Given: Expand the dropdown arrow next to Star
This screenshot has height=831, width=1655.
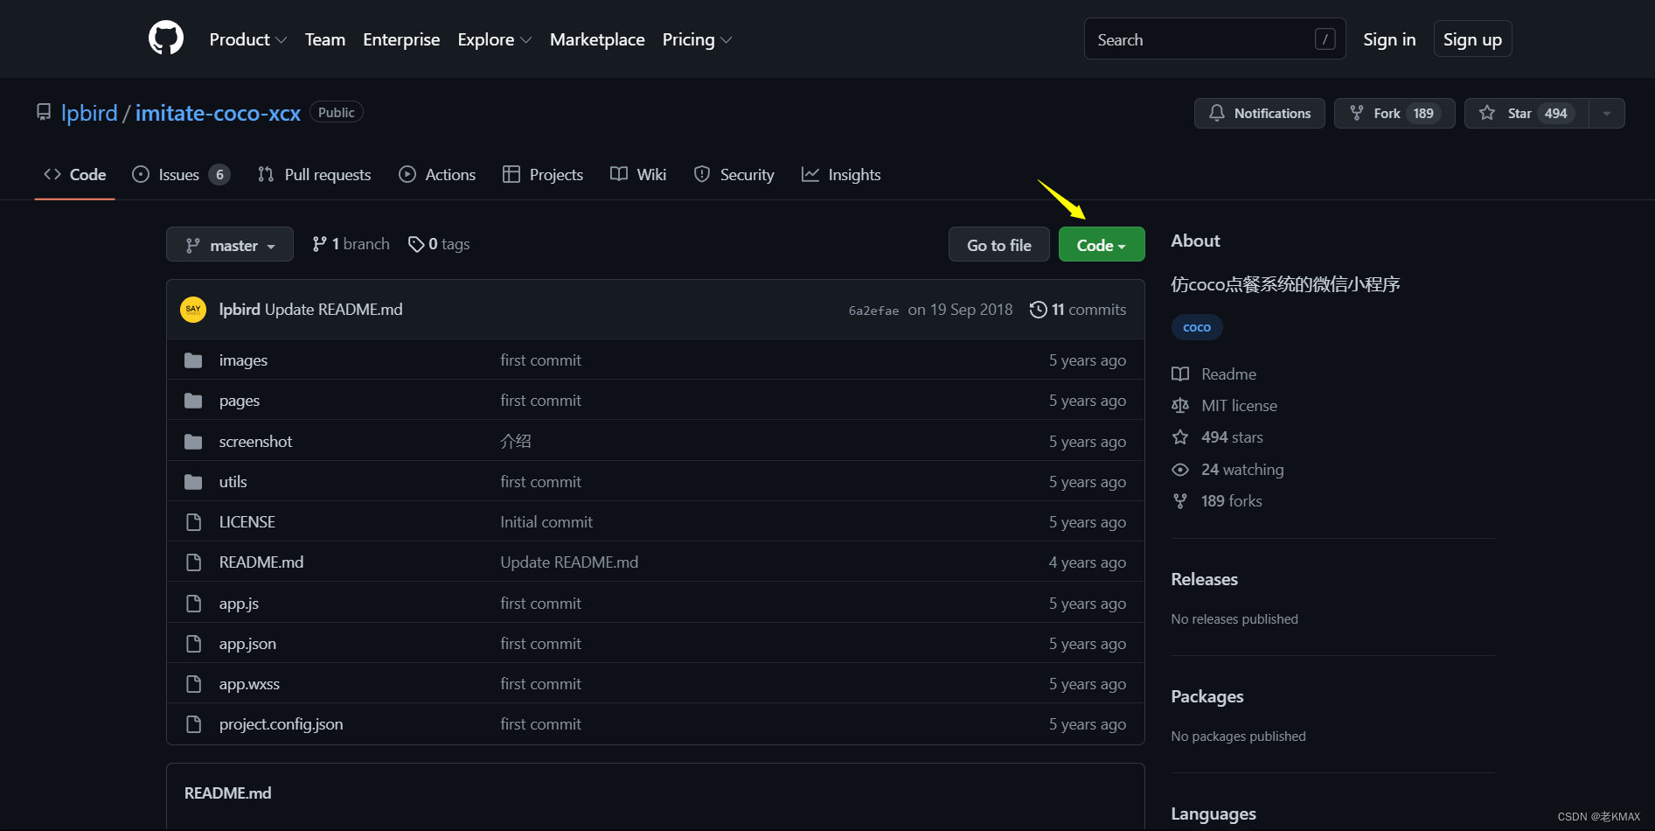Looking at the screenshot, I should pos(1607,113).
